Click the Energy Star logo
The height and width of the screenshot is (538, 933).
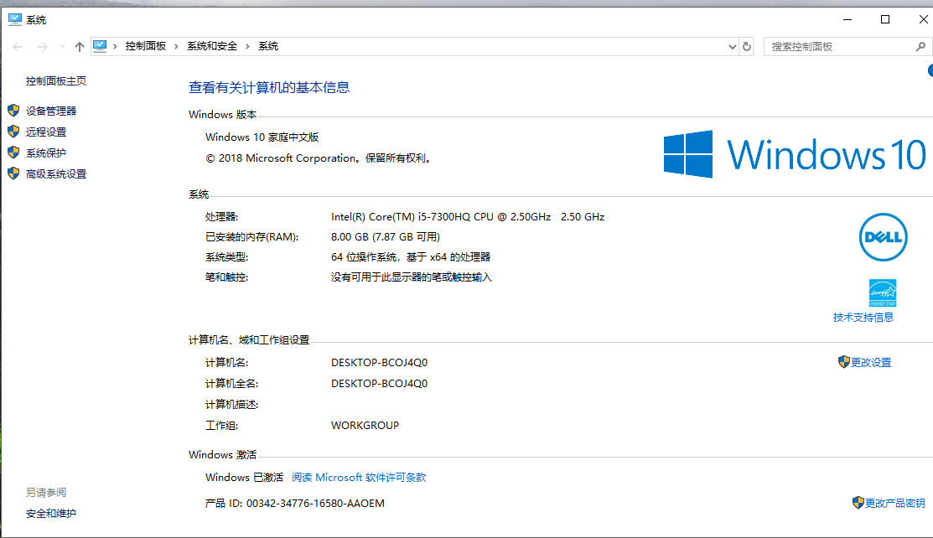tap(883, 292)
